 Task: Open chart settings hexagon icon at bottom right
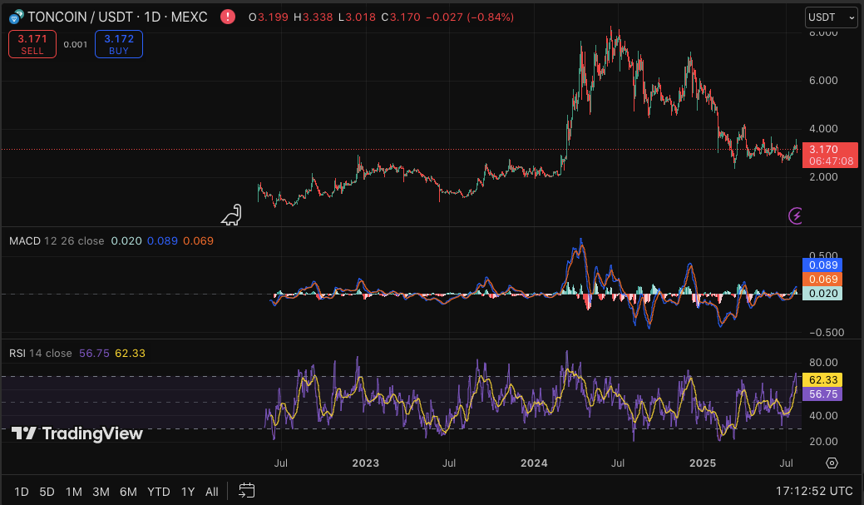pyautogui.click(x=832, y=463)
